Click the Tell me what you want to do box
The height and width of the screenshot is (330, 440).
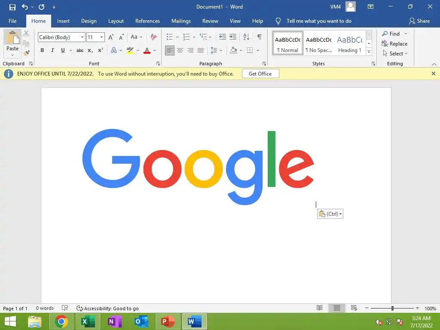coord(319,21)
